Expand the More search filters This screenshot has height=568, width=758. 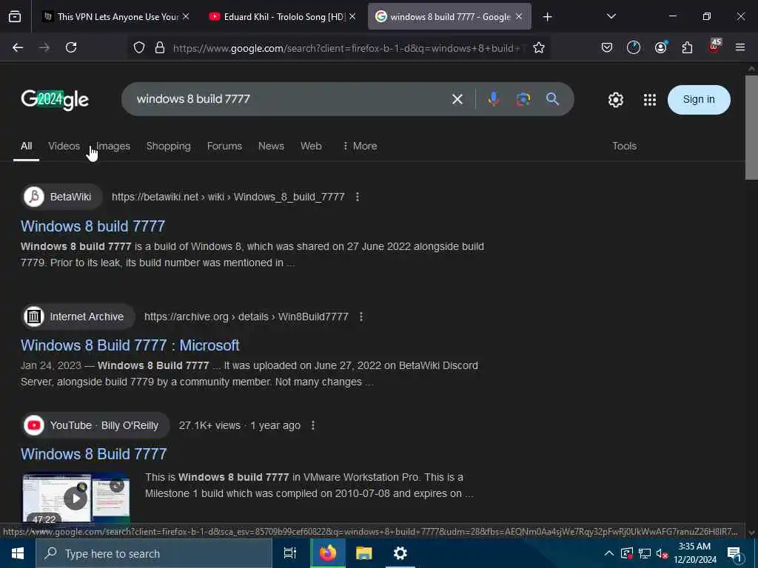click(360, 146)
